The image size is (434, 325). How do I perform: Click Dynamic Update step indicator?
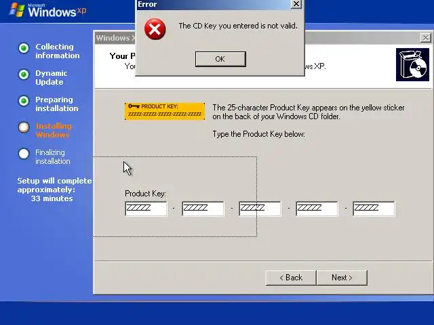24,74
